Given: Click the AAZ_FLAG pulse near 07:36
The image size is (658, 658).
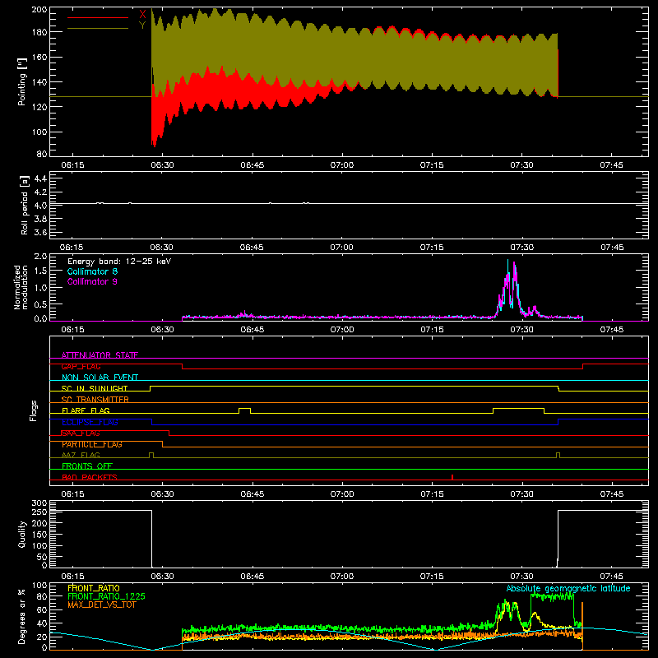Looking at the screenshot, I should coord(558,453).
